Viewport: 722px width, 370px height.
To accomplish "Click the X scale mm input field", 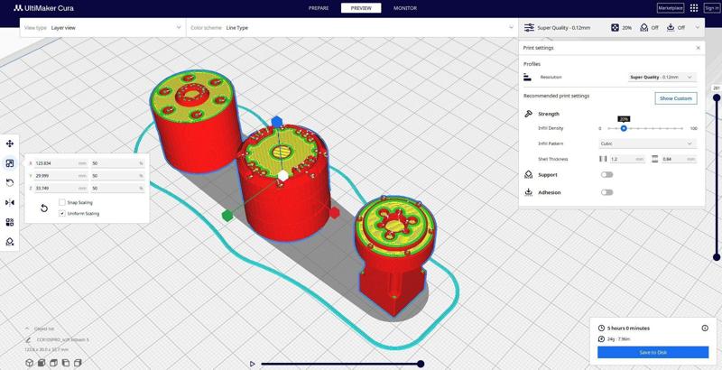I will click(x=59, y=163).
